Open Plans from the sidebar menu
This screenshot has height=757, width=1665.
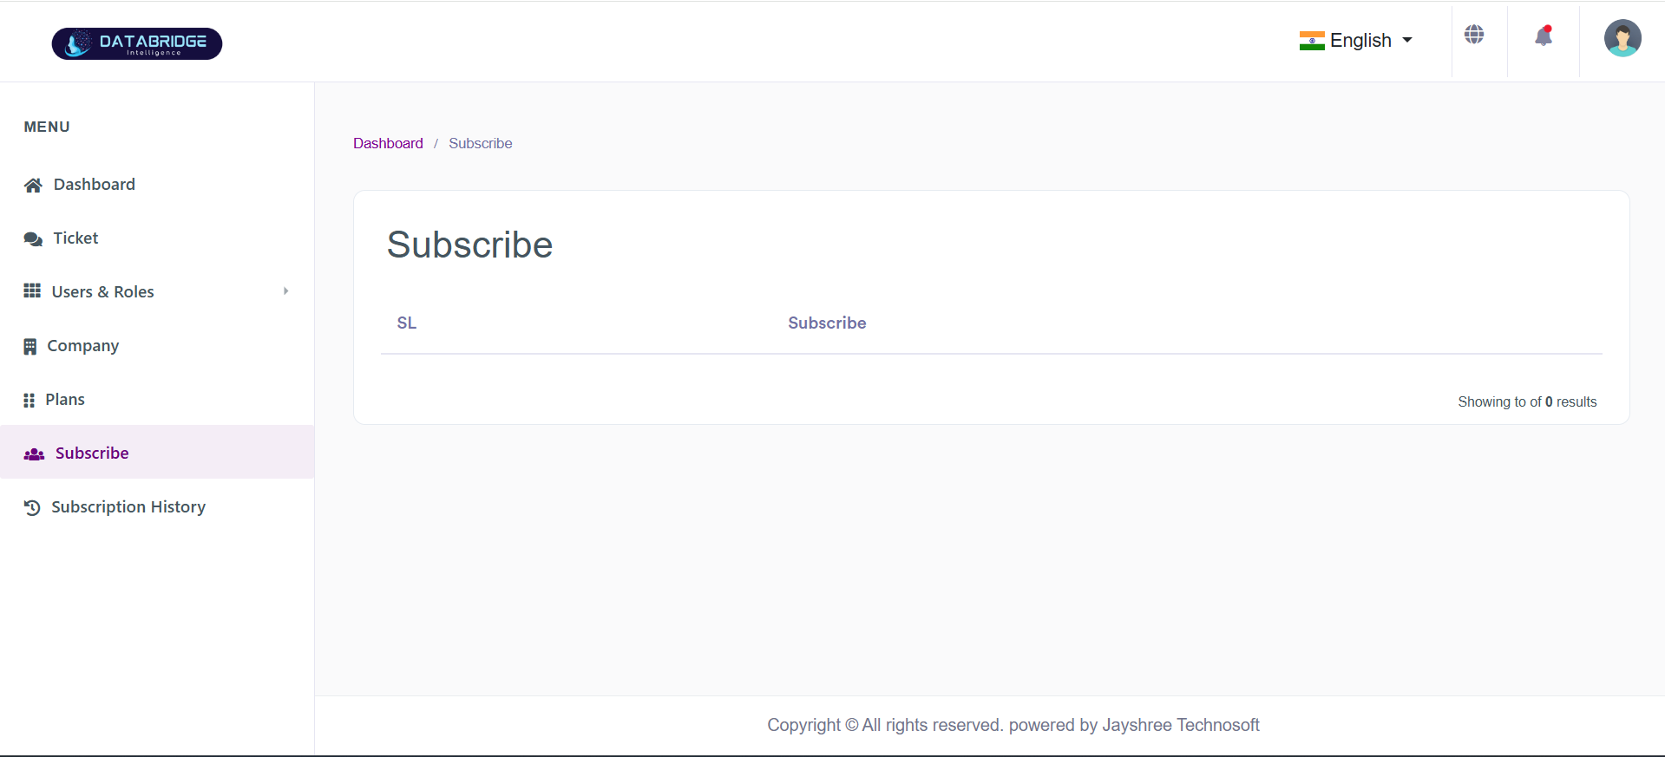65,400
